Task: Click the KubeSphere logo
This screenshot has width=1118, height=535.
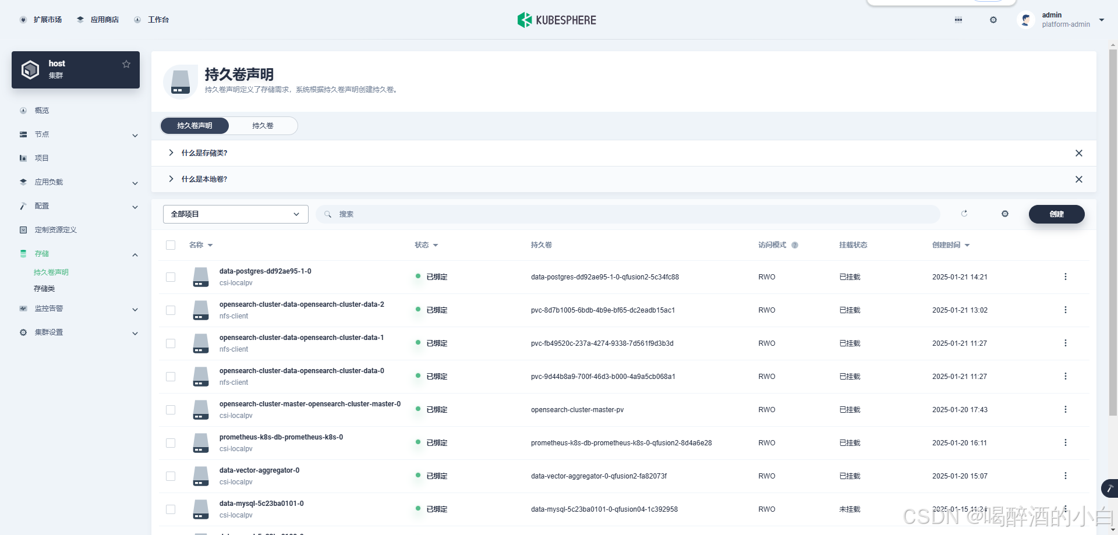Action: pos(557,20)
